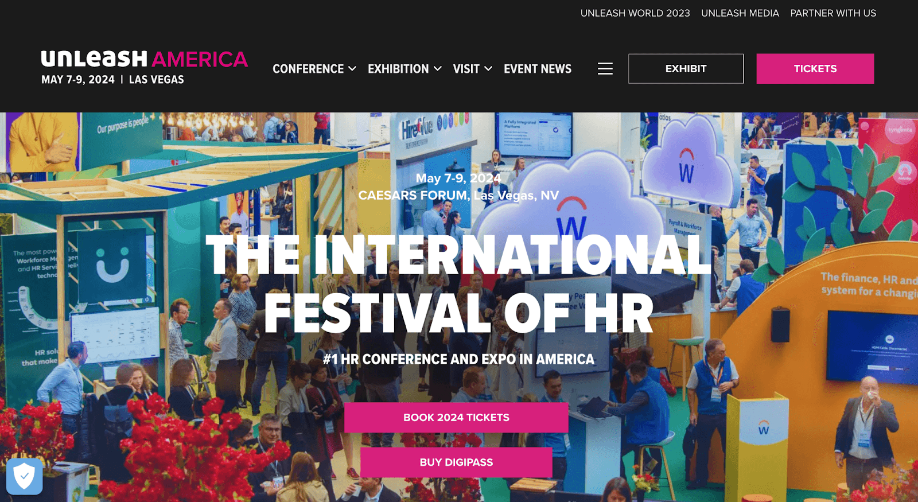This screenshot has height=502, width=918.
Task: Click the 'May 7-9, 2024' hero date text
Action: click(x=458, y=178)
